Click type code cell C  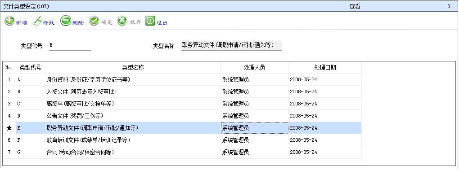pos(31,104)
